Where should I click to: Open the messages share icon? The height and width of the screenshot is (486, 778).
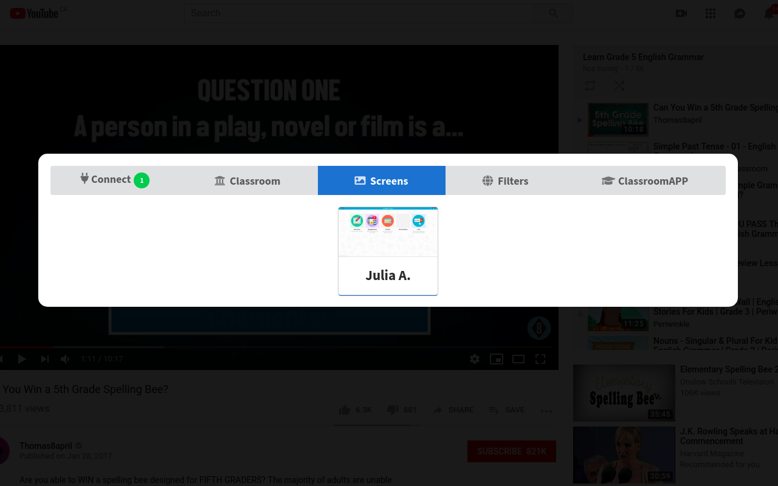pos(740,13)
